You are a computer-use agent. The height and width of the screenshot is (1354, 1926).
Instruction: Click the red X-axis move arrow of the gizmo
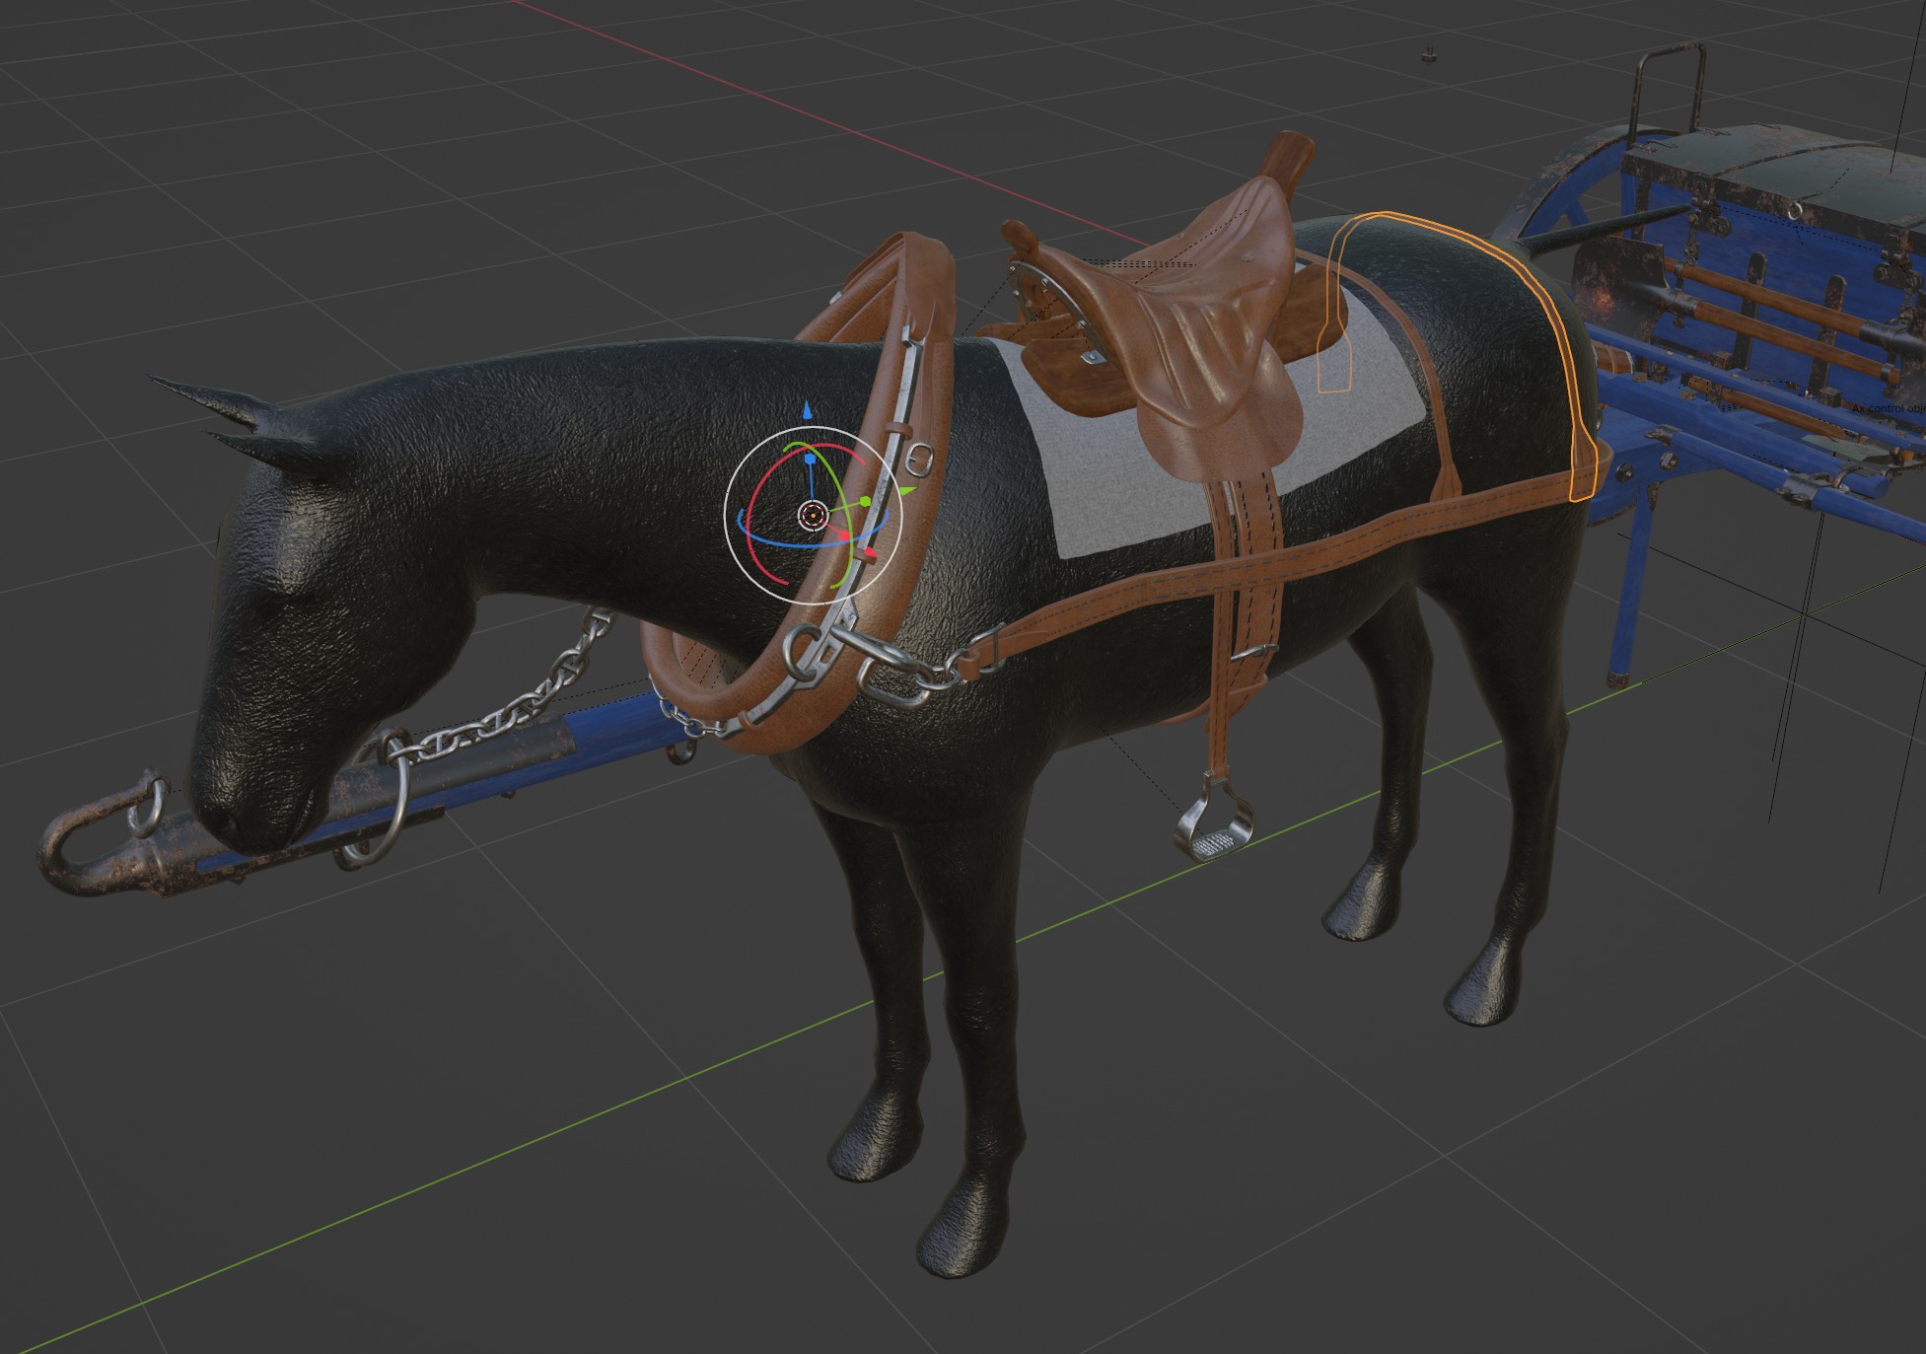point(870,552)
